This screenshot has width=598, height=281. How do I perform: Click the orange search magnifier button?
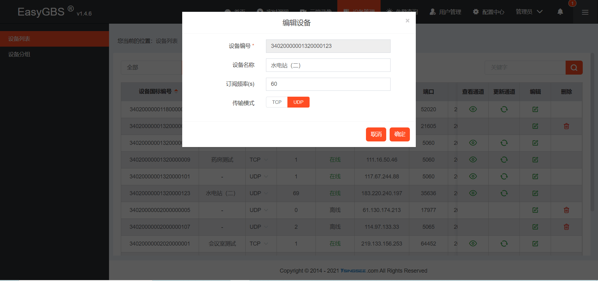point(574,67)
